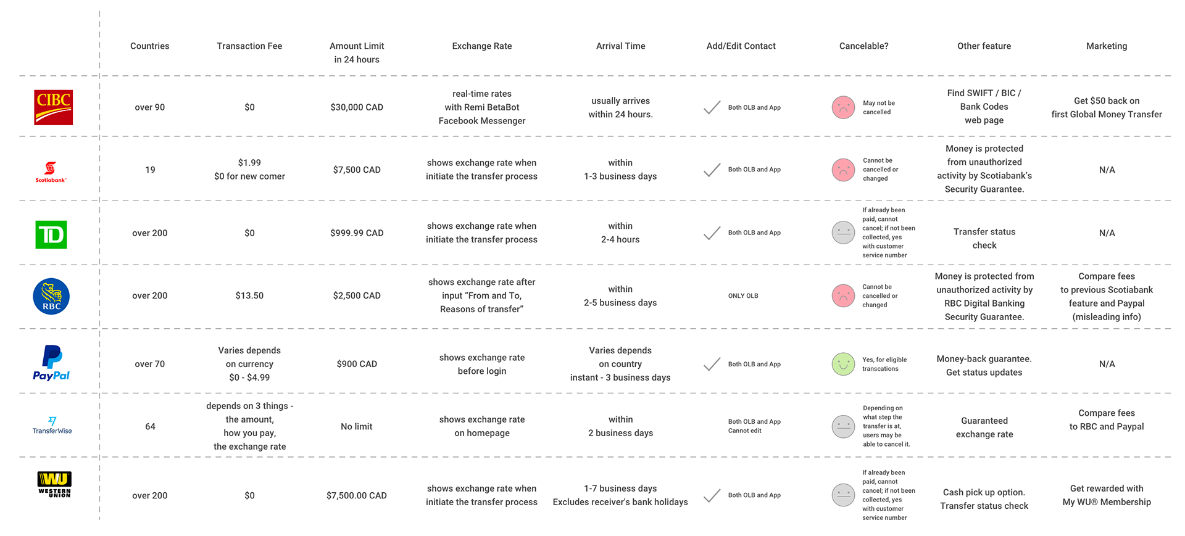Click the Cancelable? column header
The height and width of the screenshot is (536, 1185).
click(863, 46)
